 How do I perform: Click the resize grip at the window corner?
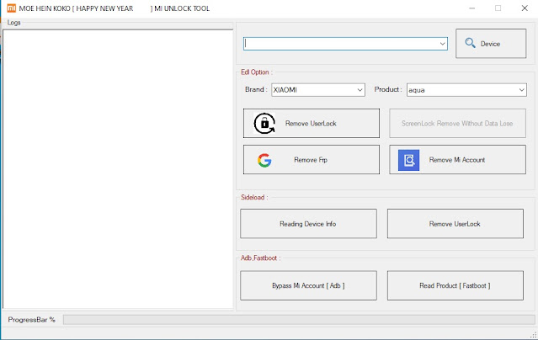coord(534,335)
